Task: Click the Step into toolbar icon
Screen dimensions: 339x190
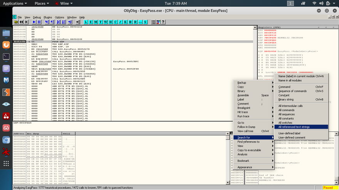Action: [x=47, y=22]
